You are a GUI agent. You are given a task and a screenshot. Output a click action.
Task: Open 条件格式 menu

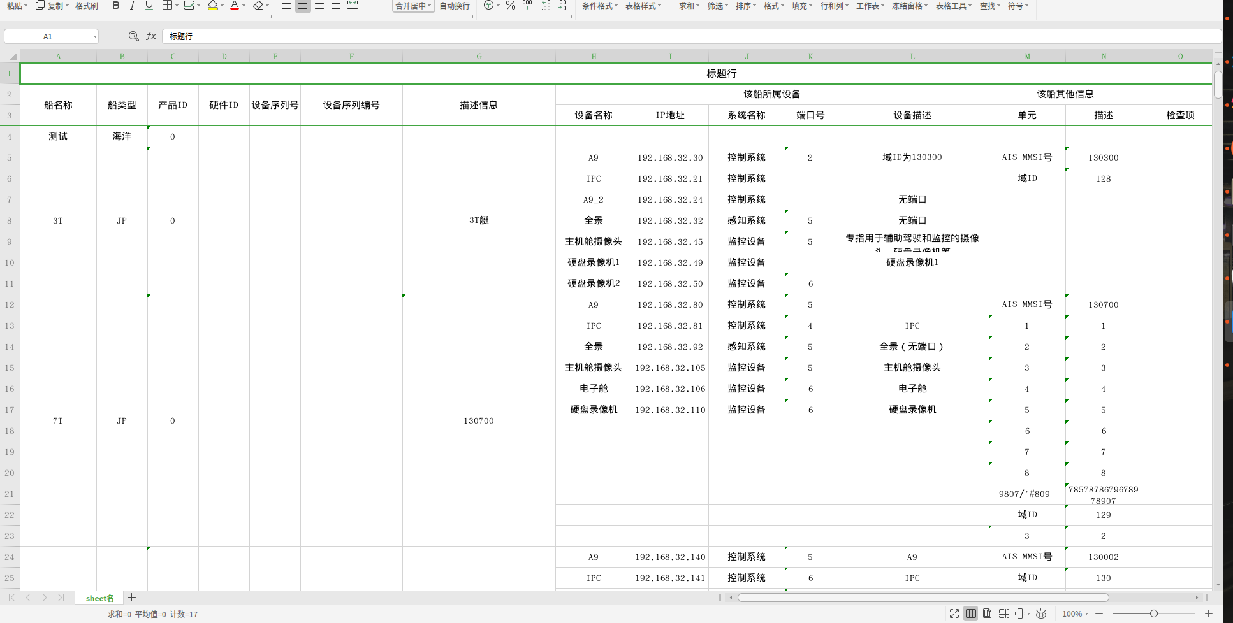tap(600, 6)
